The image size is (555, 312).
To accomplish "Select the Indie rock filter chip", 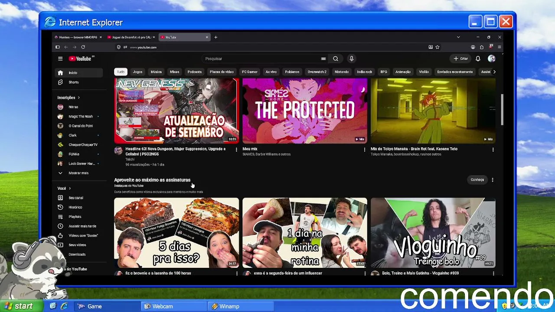I will 365,72.
